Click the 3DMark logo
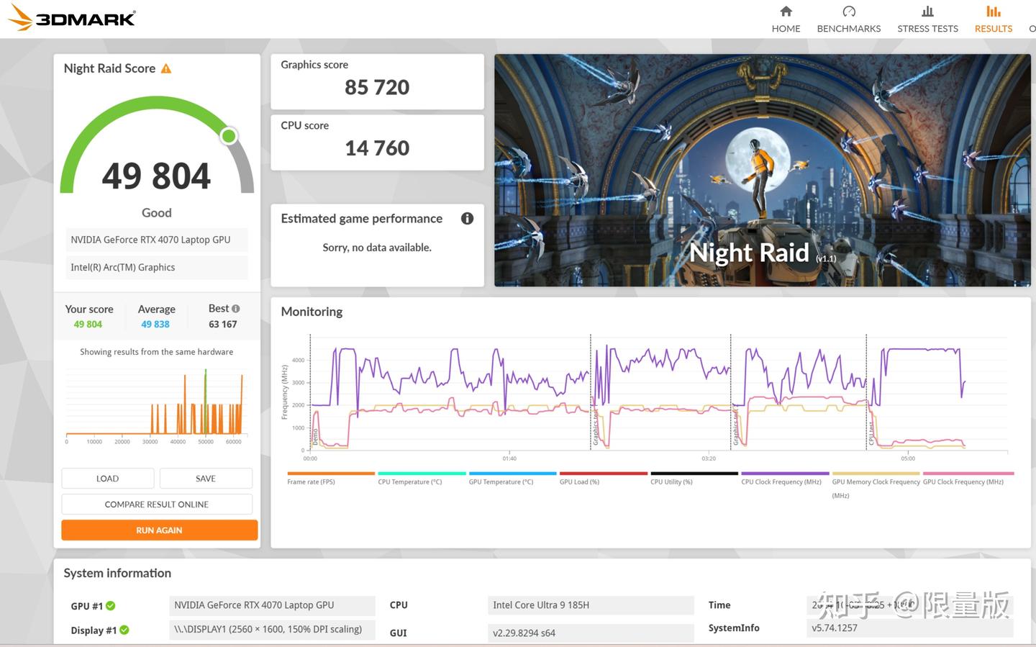Image resolution: width=1036 pixels, height=647 pixels. tap(71, 17)
